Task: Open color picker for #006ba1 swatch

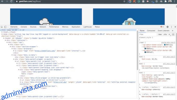Action: pos(145,49)
